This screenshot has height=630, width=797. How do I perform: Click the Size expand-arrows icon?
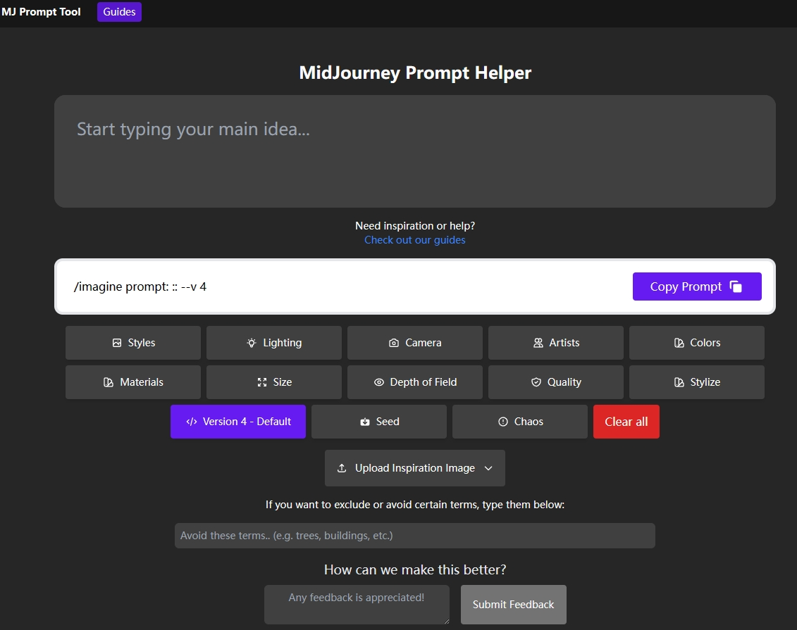click(262, 382)
